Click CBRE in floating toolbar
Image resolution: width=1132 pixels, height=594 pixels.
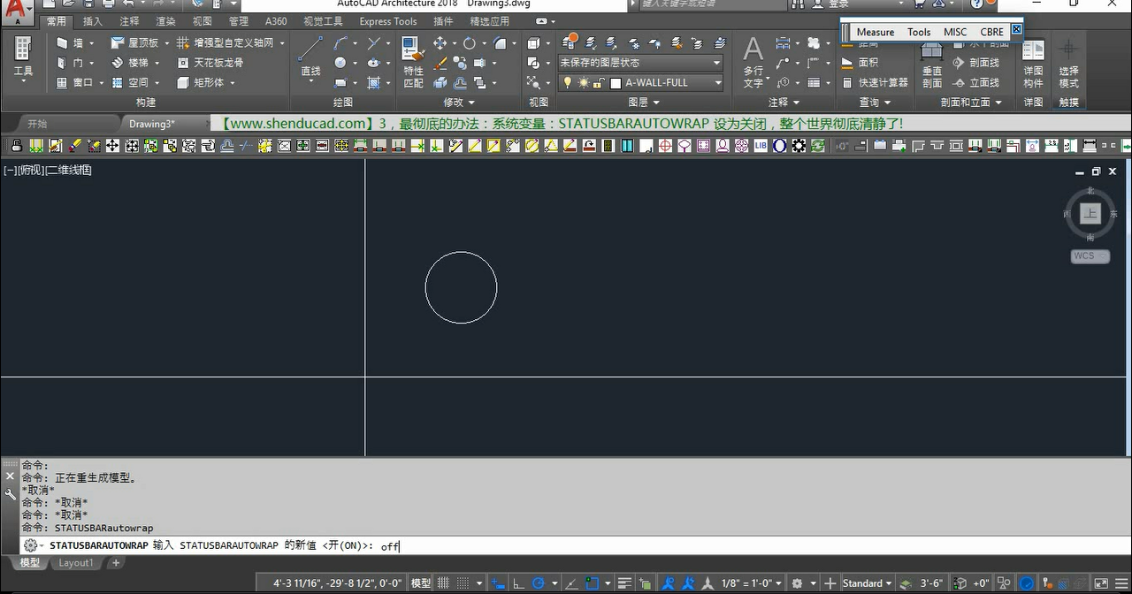[991, 32]
